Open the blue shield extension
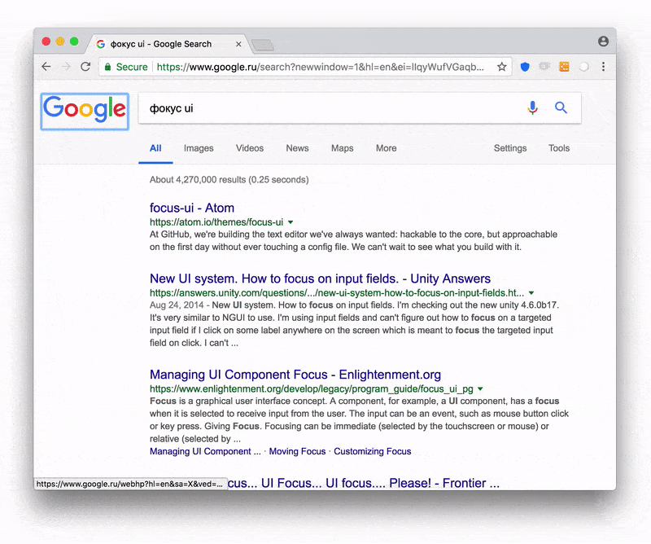Image resolution: width=651 pixels, height=544 pixels. point(525,67)
